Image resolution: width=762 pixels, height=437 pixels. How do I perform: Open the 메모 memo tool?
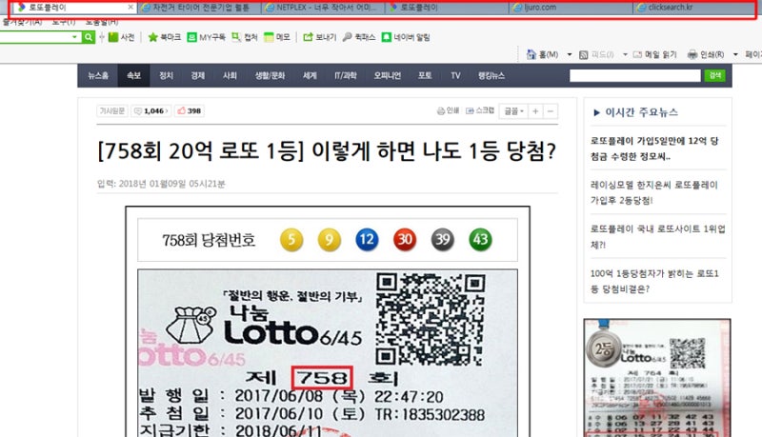[x=277, y=37]
